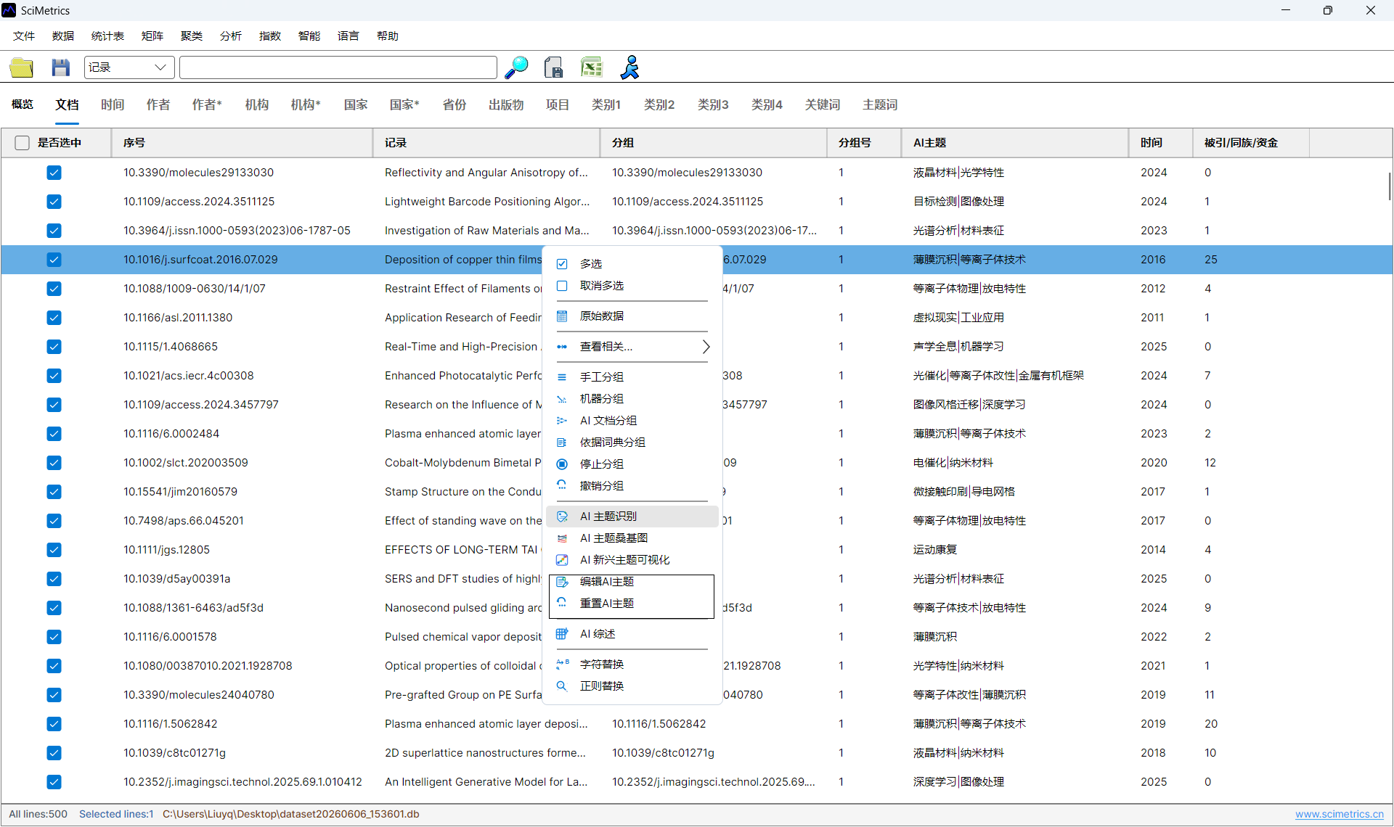Open the 聚类 menu
The image size is (1394, 827).
(x=192, y=36)
